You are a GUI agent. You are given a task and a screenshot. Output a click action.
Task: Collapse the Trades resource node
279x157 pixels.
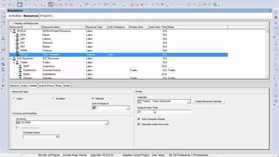[x=14, y=62]
